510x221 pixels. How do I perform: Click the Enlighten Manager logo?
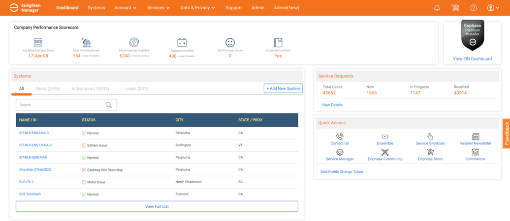pyautogui.click(x=25, y=8)
